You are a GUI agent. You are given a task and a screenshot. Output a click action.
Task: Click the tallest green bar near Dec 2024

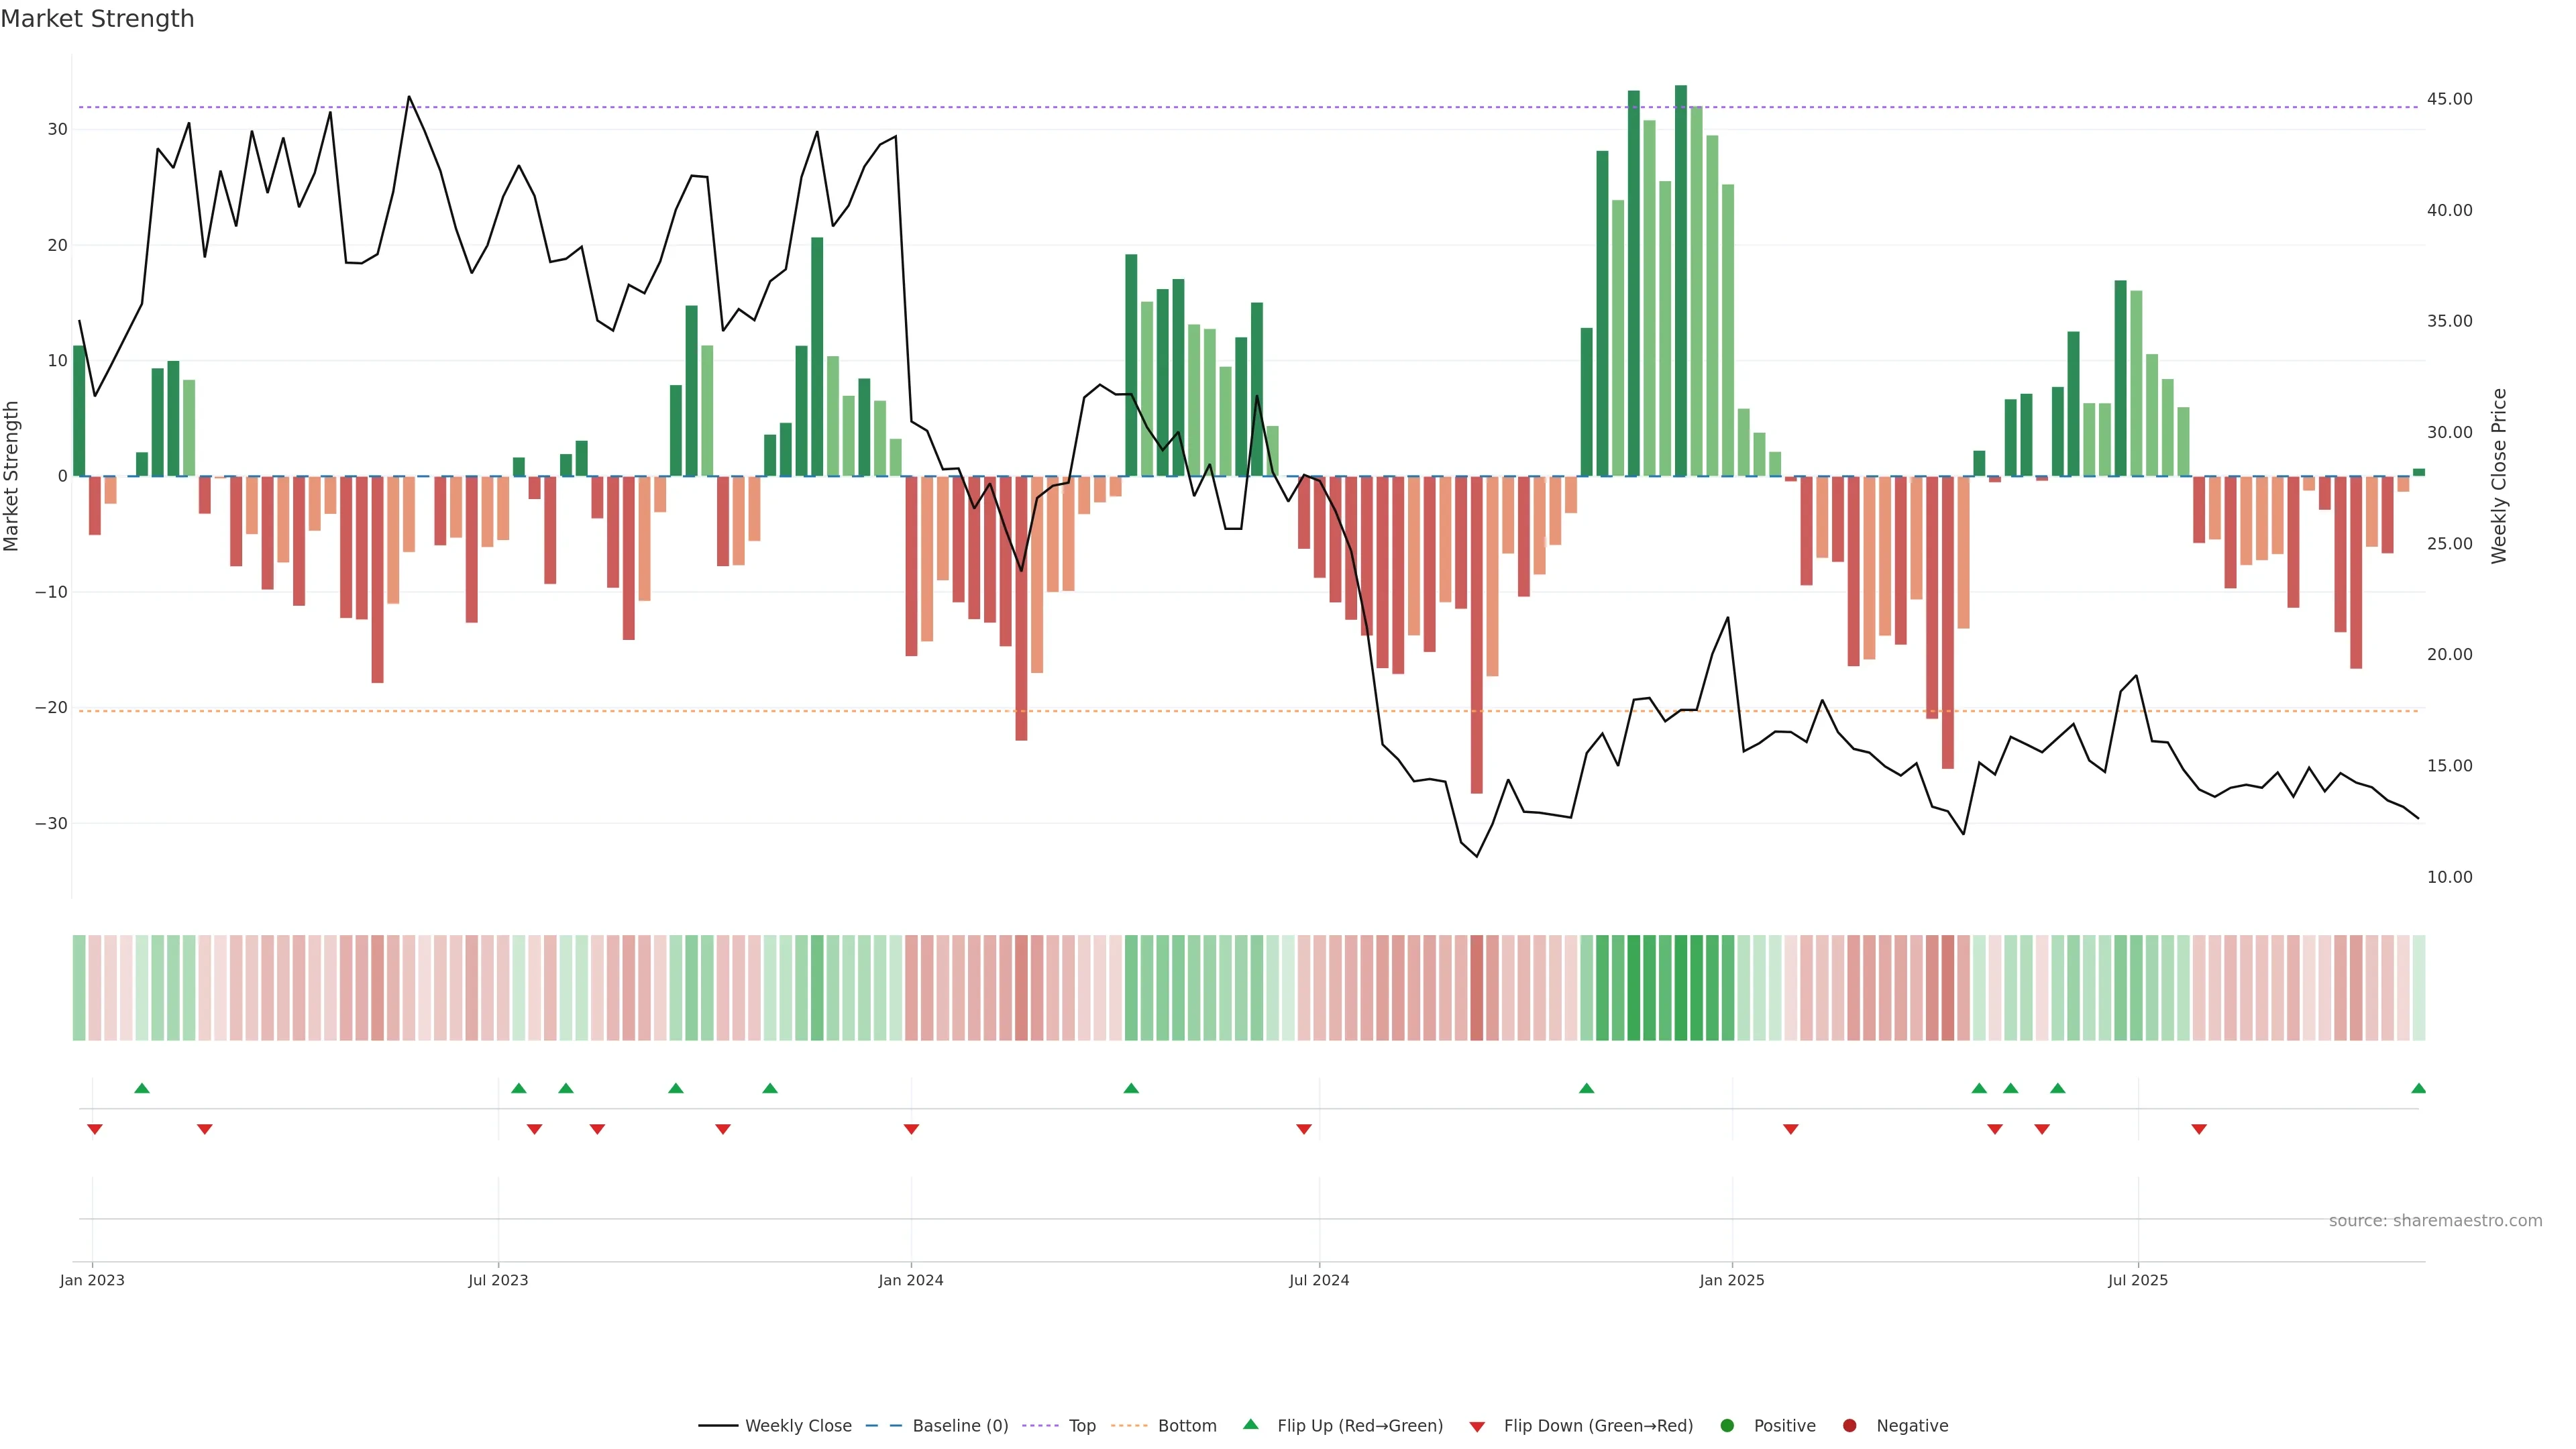coord(1681,280)
